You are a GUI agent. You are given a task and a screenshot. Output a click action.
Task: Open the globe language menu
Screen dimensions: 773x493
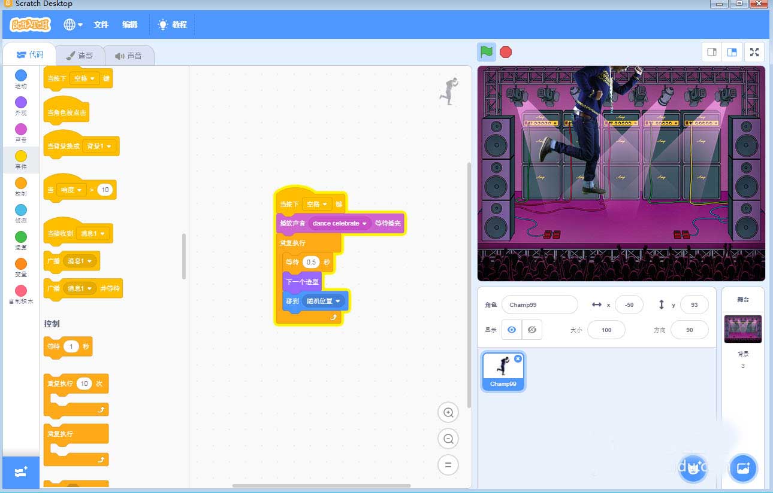73,25
